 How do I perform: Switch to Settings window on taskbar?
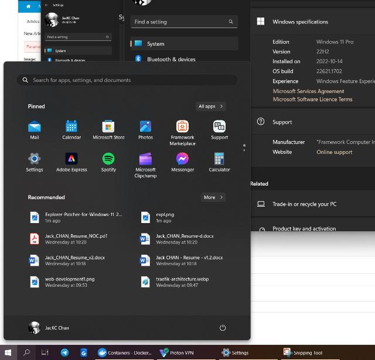pyautogui.click(x=248, y=352)
